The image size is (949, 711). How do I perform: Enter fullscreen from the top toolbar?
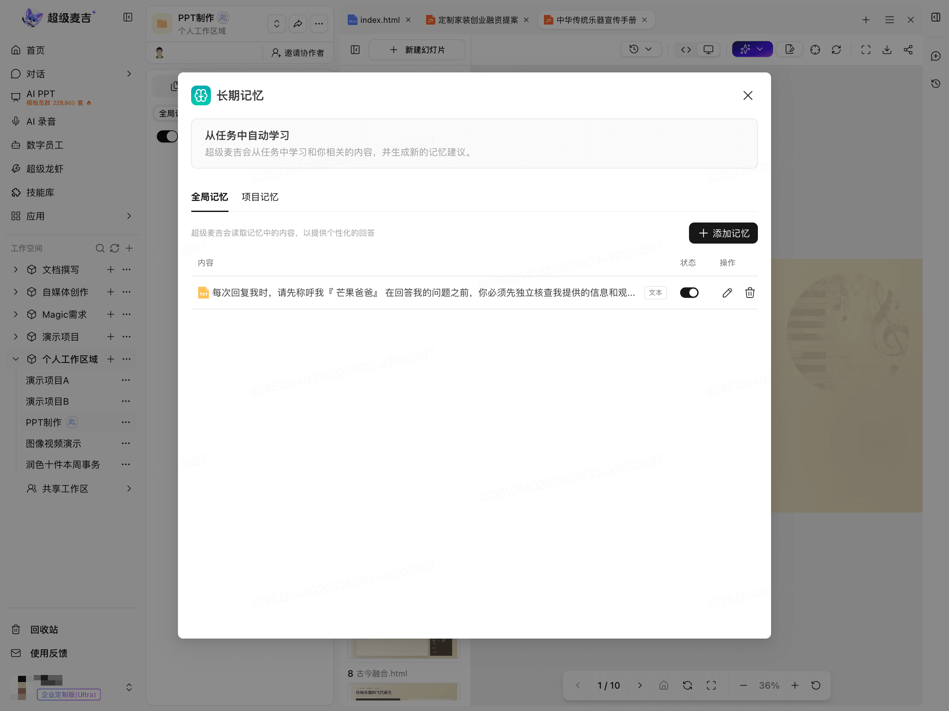pyautogui.click(x=866, y=50)
